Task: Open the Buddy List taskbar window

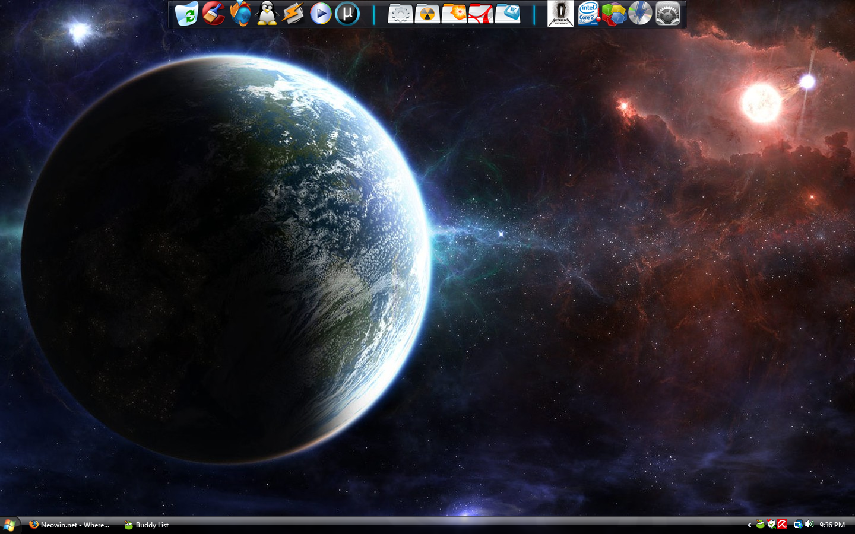Action: (146, 525)
